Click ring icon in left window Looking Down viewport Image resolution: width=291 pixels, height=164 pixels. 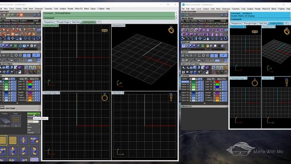click(x=105, y=31)
